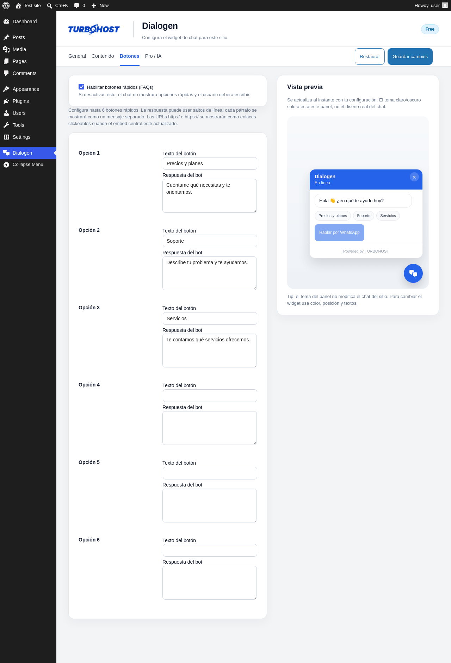Click the Free plan badge
The width and height of the screenshot is (451, 663).
(x=430, y=29)
